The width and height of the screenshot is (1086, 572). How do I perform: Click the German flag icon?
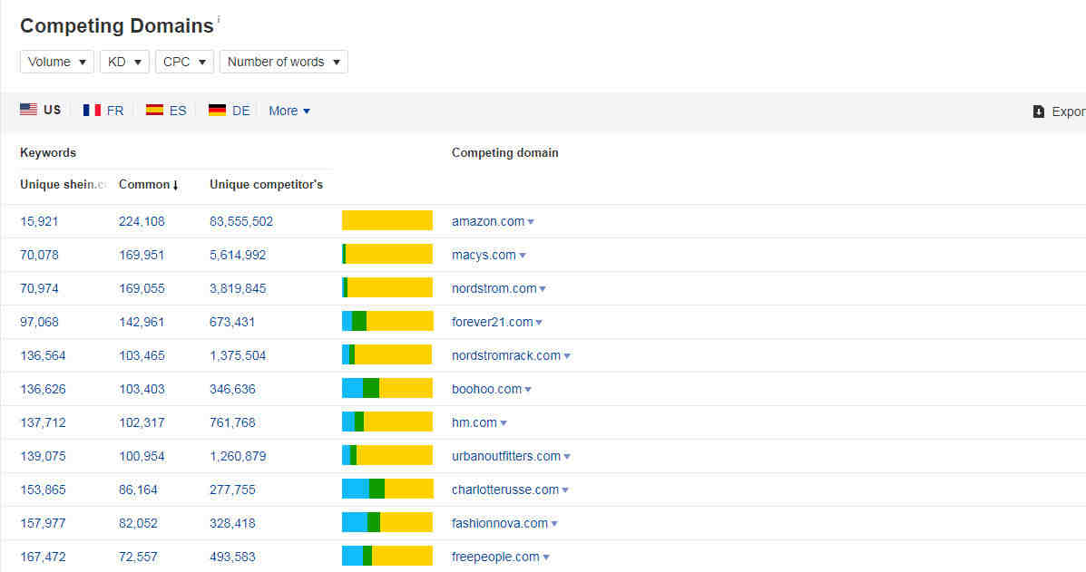point(217,110)
